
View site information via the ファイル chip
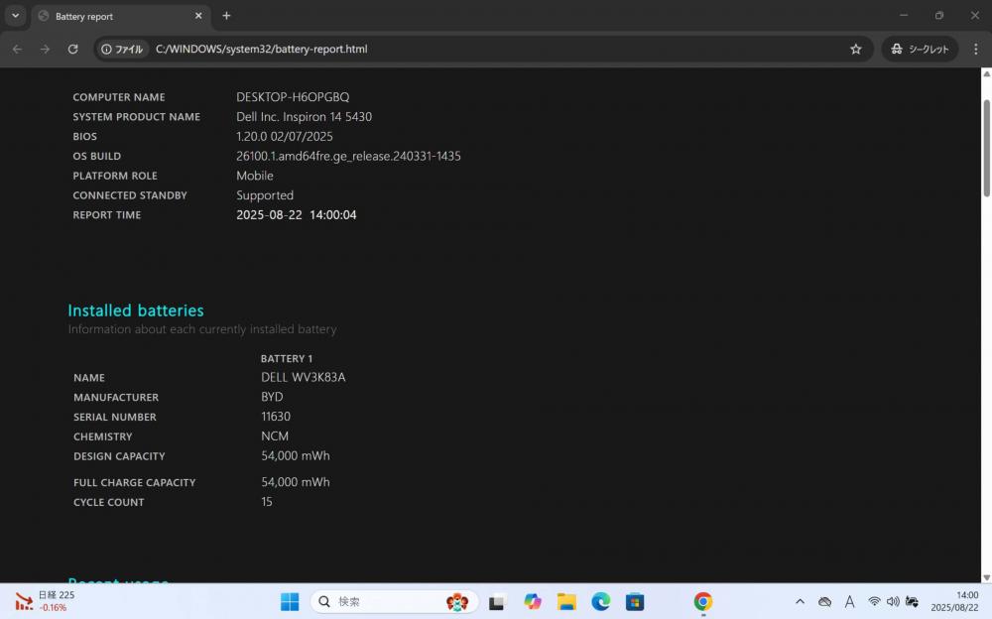click(123, 49)
